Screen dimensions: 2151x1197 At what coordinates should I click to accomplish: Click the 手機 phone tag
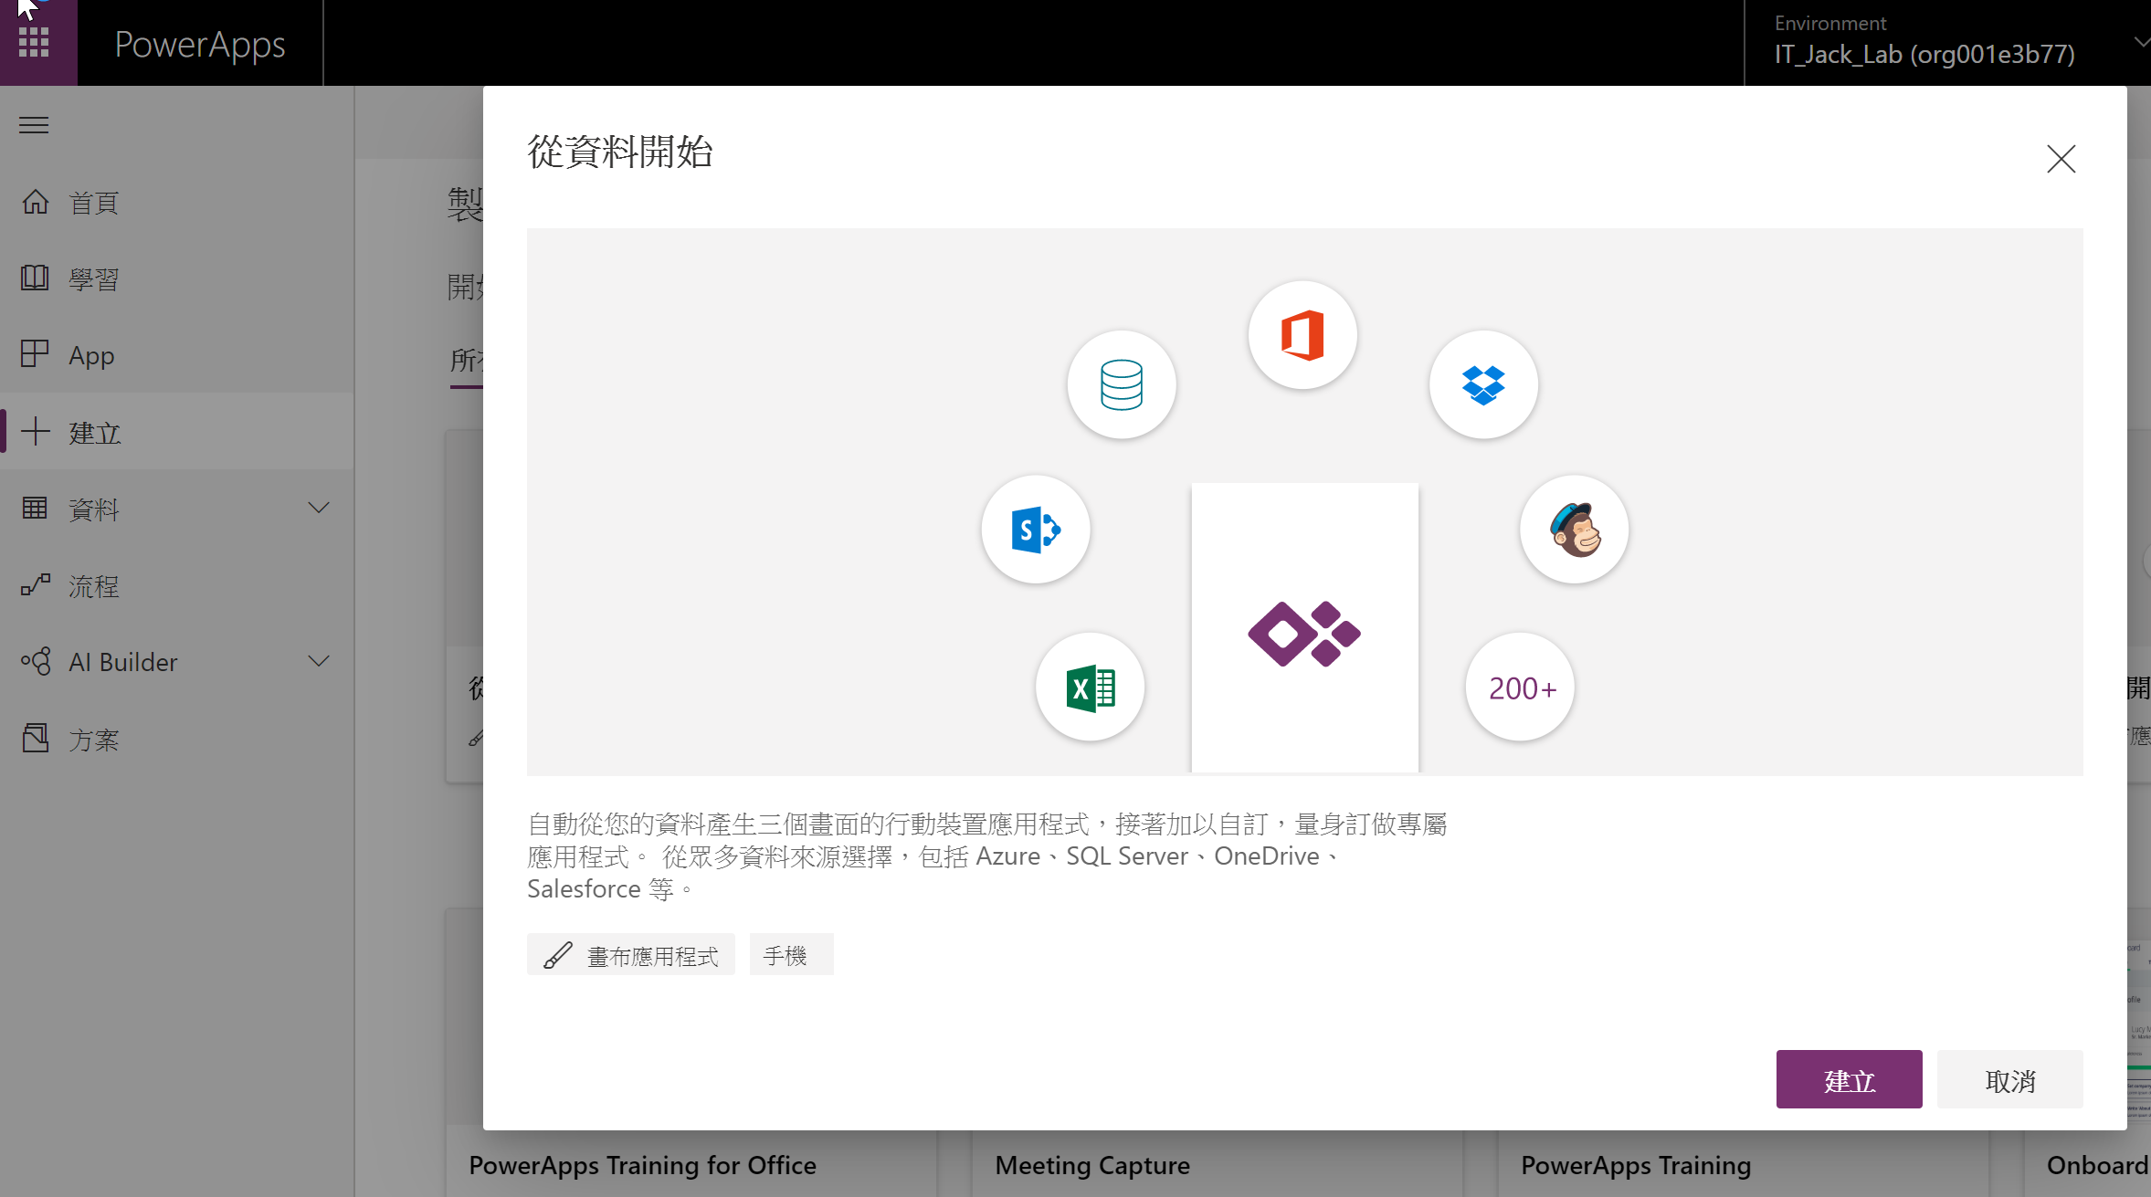coord(791,955)
